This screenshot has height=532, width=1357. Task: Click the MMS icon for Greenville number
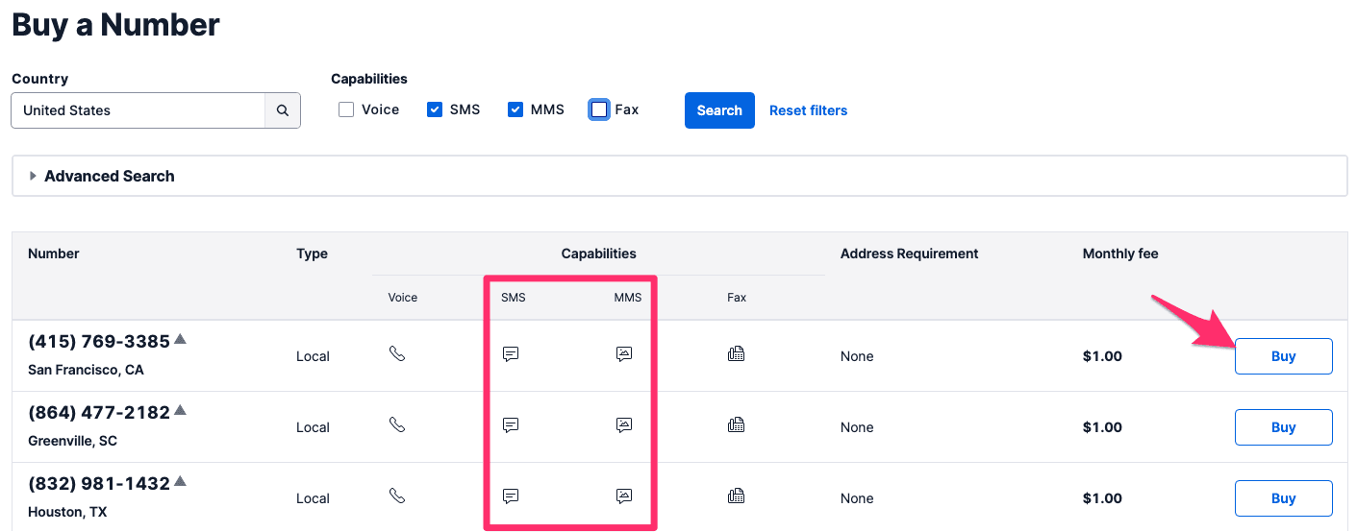pos(624,425)
